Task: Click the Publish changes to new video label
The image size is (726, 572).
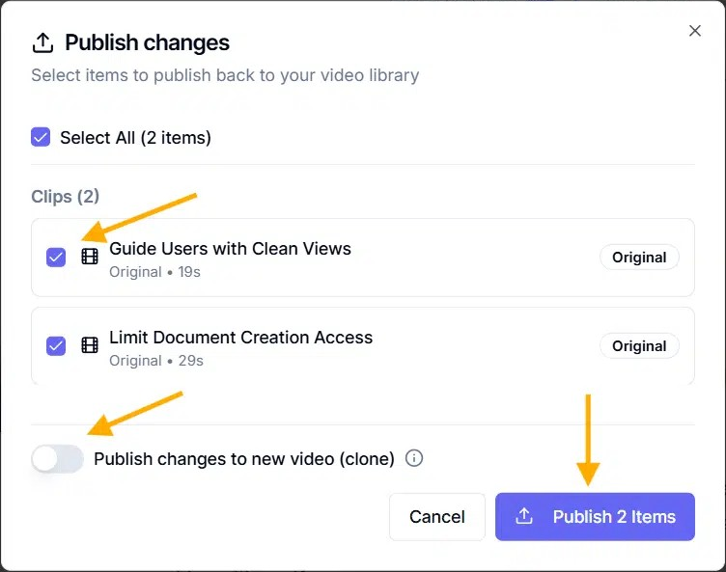Action: (244, 459)
